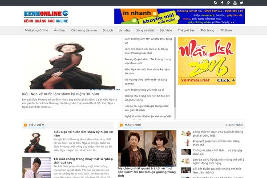The height and width of the screenshot is (178, 267).
Task: Select the Thế giới Sao menu item
Action: pos(186,30)
